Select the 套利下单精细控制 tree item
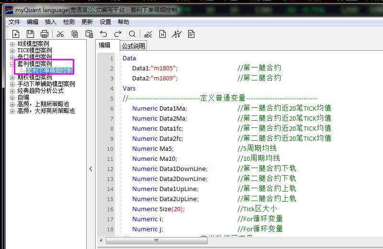This screenshot has width=383, height=249. click(x=49, y=70)
